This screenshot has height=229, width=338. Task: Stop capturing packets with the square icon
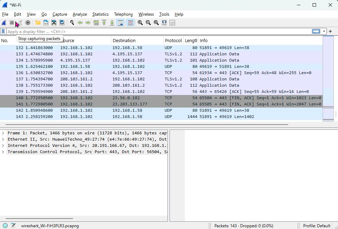(x=12, y=23)
